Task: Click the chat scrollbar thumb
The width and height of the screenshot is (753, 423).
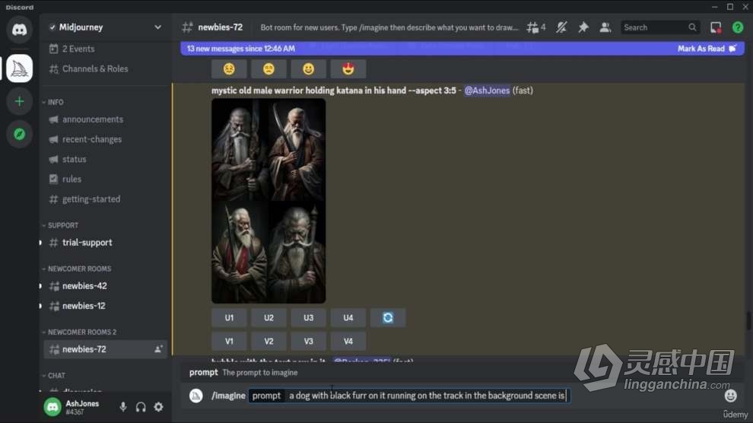Action: pos(748,321)
